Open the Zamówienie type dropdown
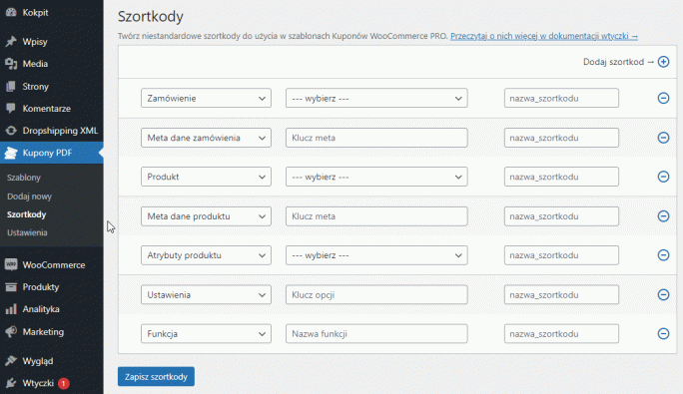 click(x=206, y=98)
